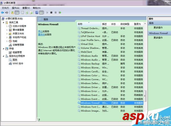Viewport: 171px width, 126px height.
Task: Select WMI 控件 tree node
Action: [18, 63]
